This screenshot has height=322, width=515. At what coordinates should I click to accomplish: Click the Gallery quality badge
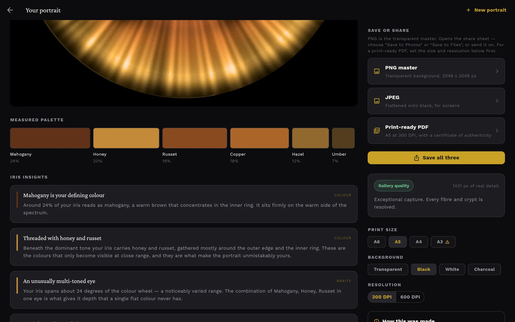(393, 186)
